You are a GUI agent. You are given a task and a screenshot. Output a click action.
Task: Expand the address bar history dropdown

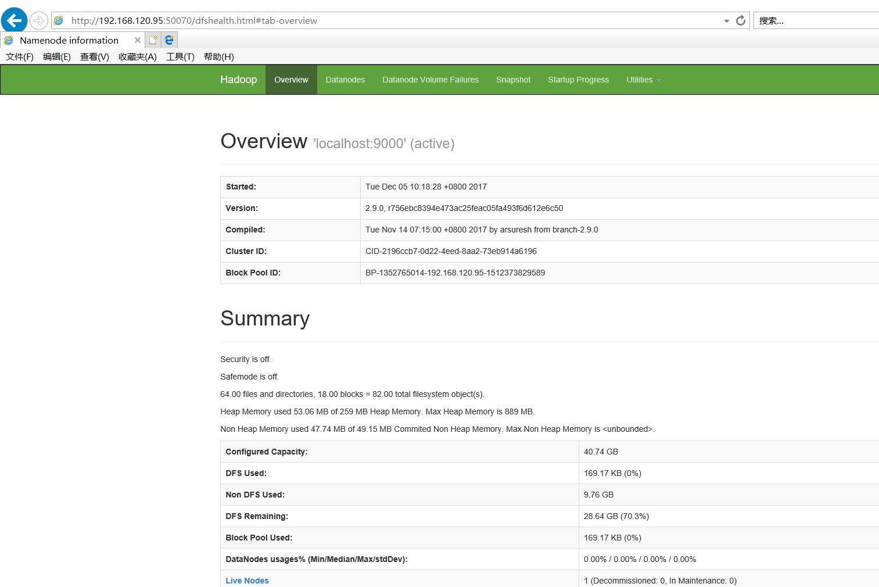click(x=726, y=21)
